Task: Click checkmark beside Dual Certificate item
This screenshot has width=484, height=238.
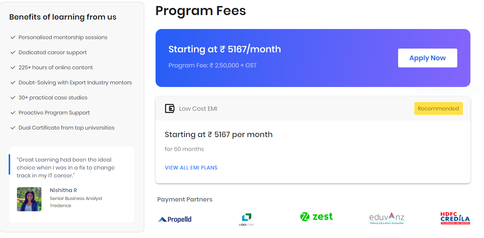Action: pyautogui.click(x=13, y=128)
